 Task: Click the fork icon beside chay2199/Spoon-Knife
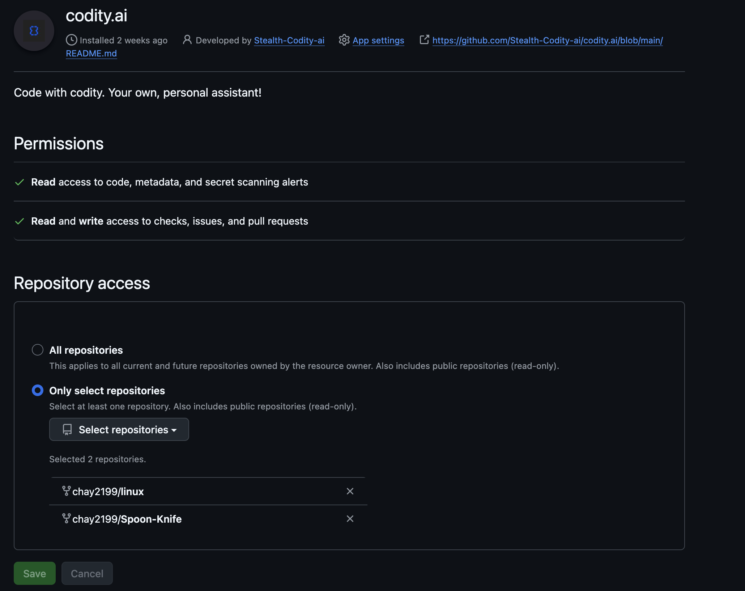tap(67, 519)
